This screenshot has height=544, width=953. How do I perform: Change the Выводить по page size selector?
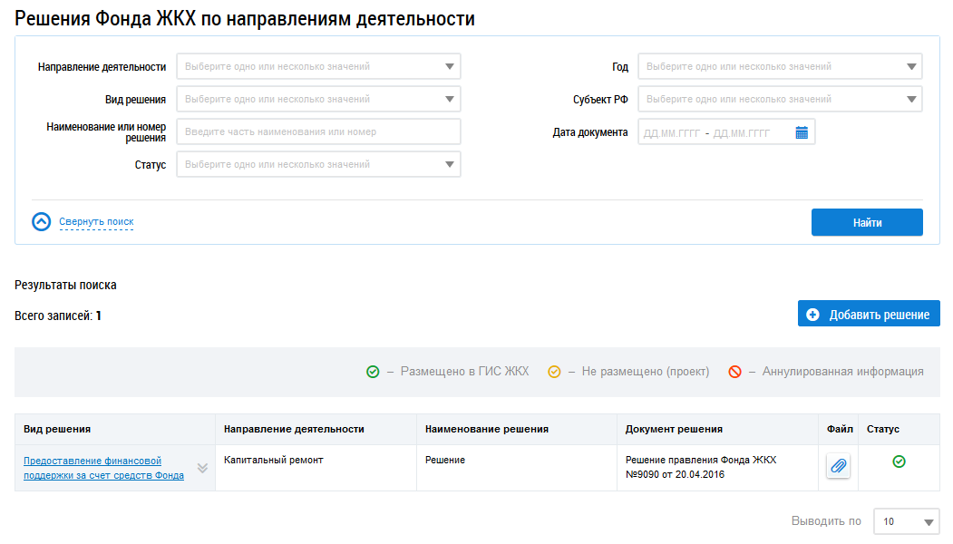[x=906, y=522]
